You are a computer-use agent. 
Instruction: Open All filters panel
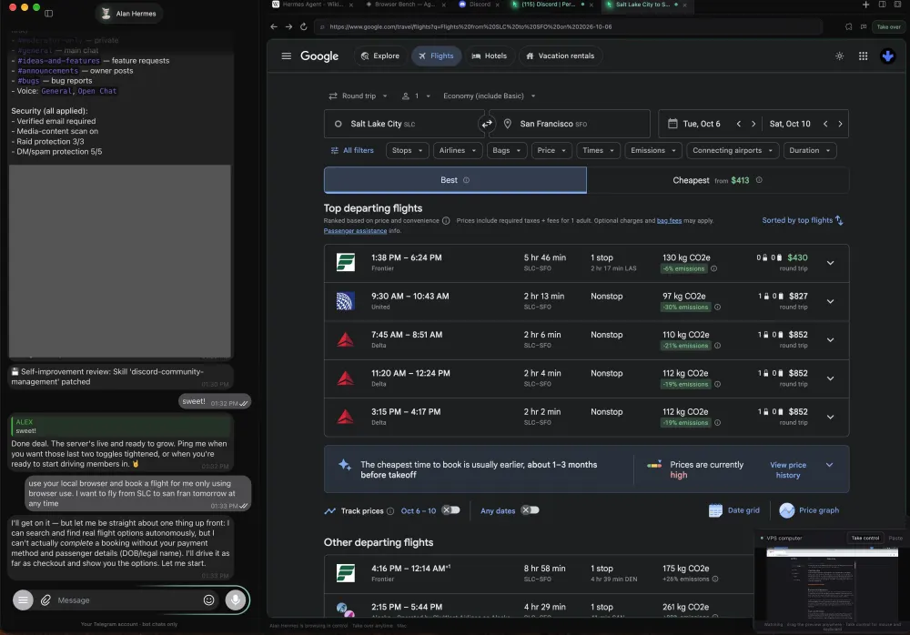[x=352, y=150]
